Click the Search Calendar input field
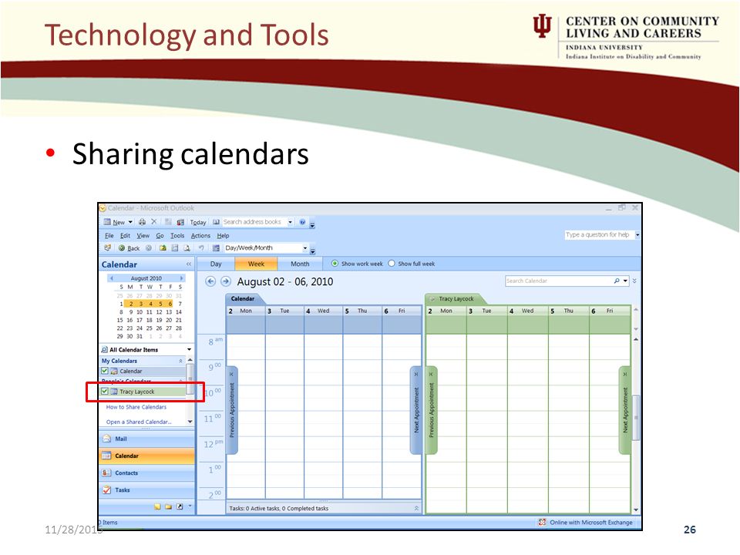740x555 pixels. point(558,281)
